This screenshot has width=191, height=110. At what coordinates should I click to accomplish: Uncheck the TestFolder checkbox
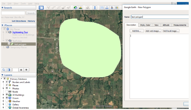coord(7,40)
